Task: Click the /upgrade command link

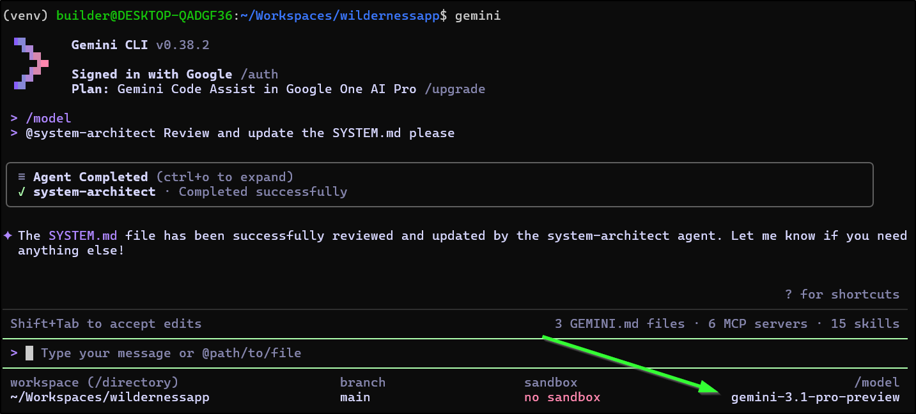Action: [x=454, y=89]
